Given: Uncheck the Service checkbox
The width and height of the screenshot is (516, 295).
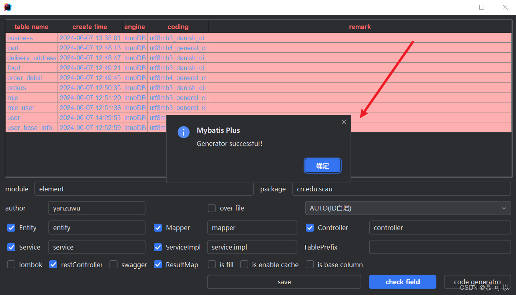Looking at the screenshot, I should (x=11, y=247).
